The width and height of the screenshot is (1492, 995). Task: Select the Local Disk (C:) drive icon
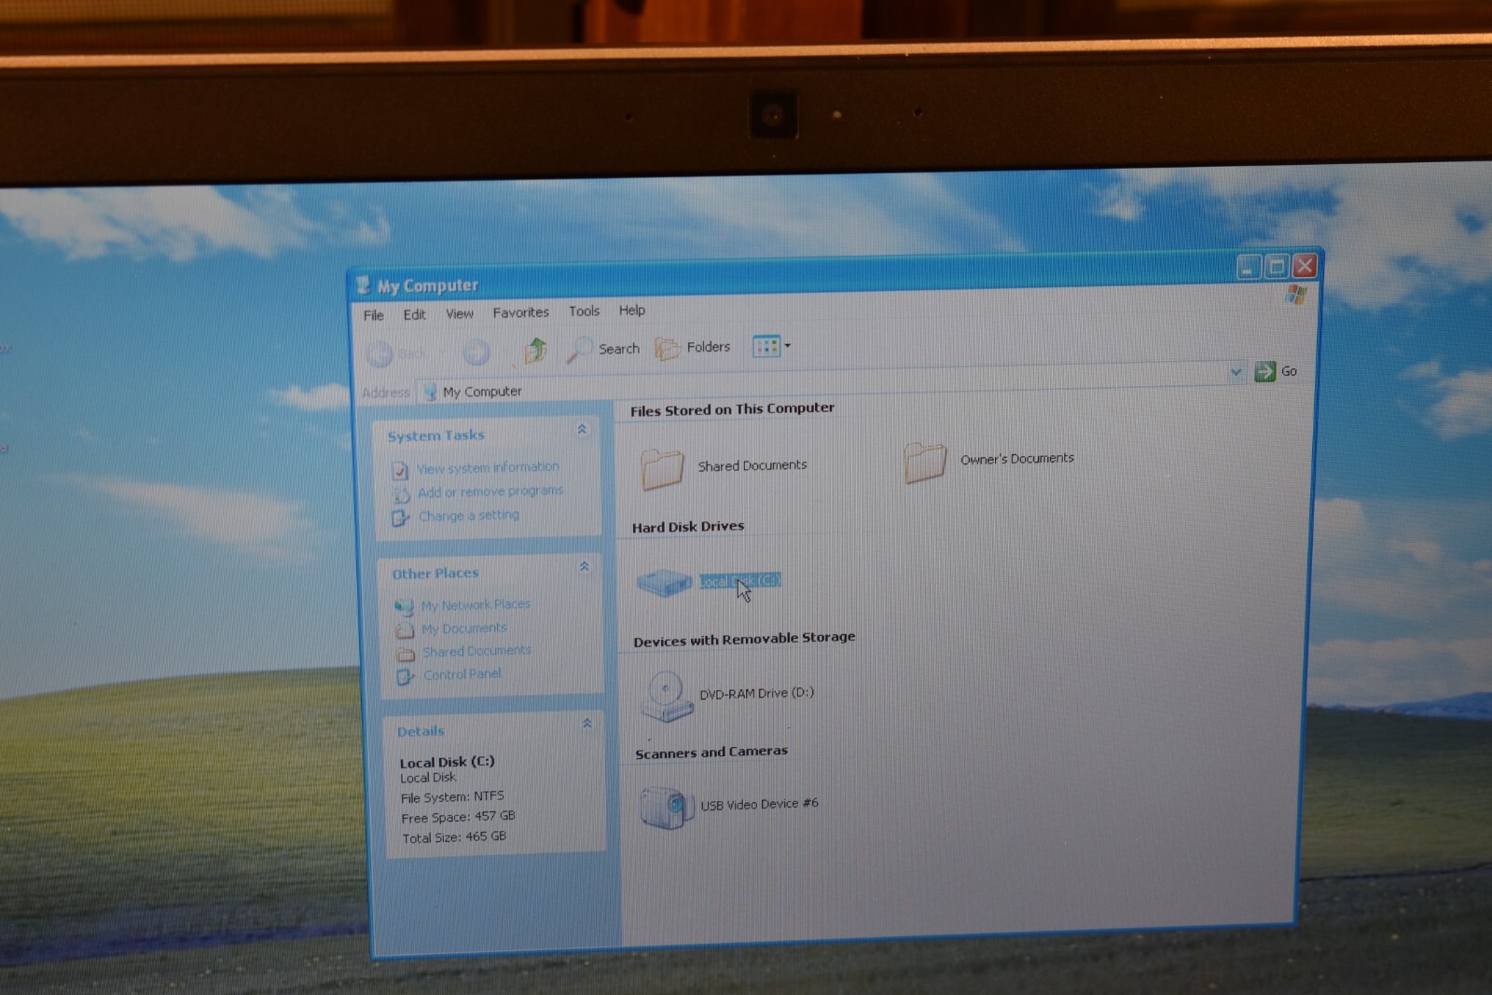(664, 583)
